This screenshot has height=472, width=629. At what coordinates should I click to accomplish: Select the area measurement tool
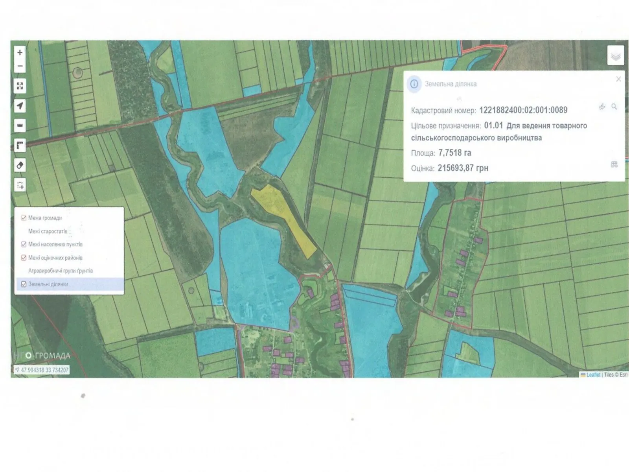[x=20, y=146]
